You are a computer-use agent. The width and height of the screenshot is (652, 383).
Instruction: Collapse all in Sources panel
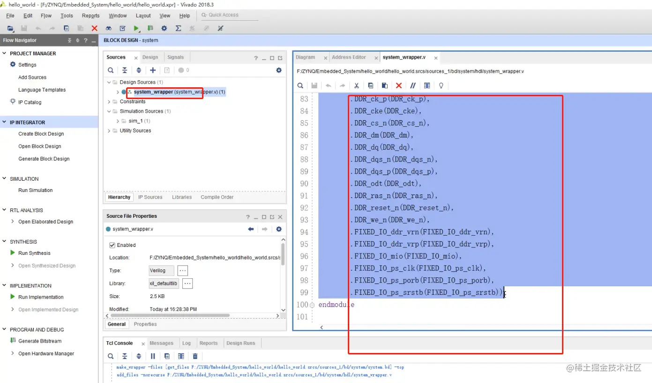coord(125,70)
